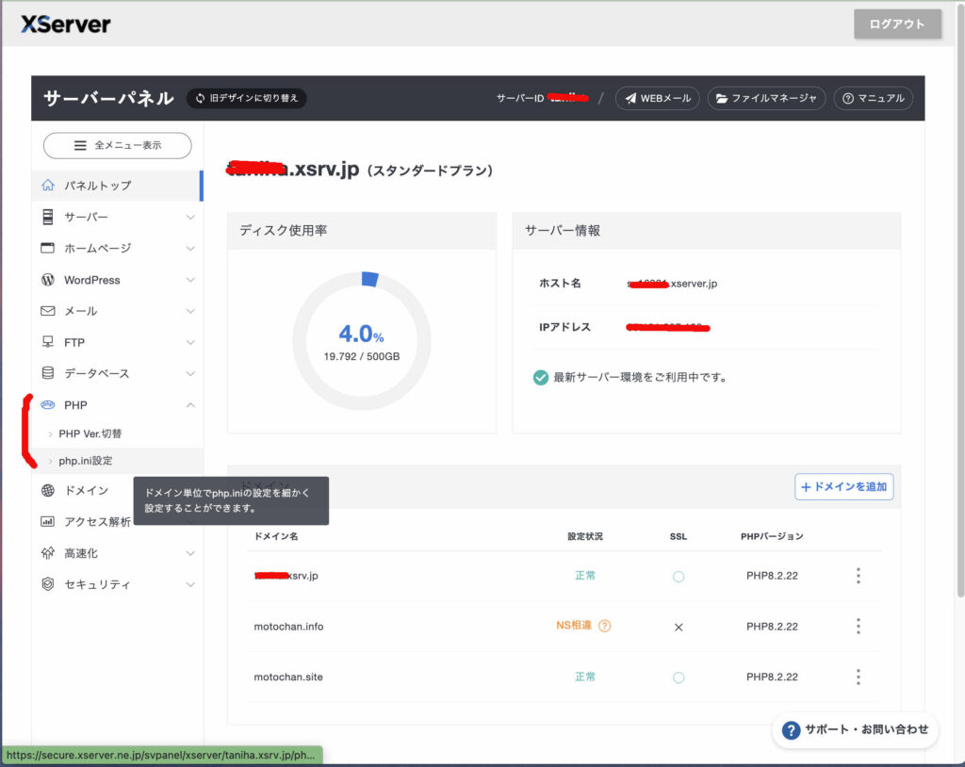
Task: Click the SSL X mark for motochan.info
Action: coord(679,628)
